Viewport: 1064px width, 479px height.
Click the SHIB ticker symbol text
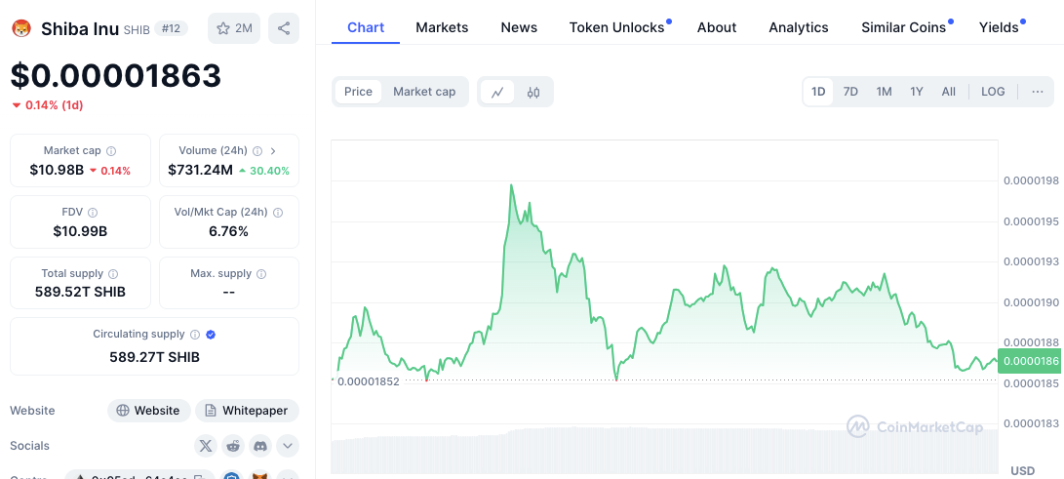137,30
